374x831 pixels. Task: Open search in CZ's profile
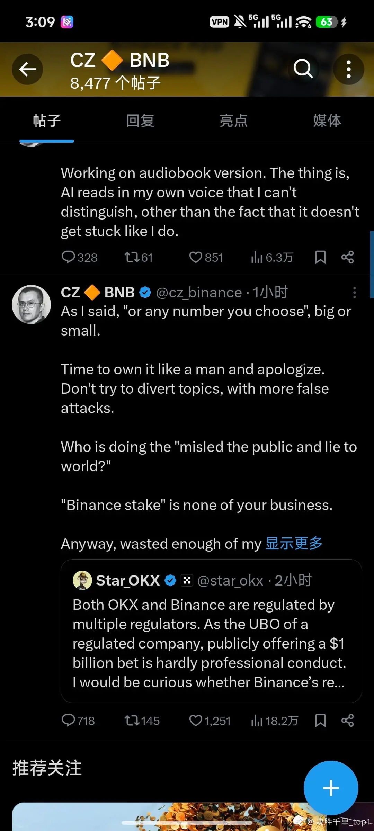[303, 69]
